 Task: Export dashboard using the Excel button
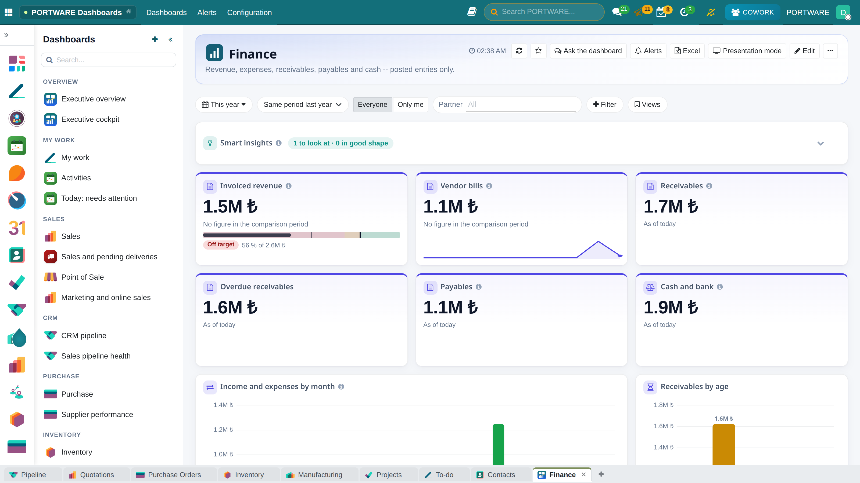687,51
